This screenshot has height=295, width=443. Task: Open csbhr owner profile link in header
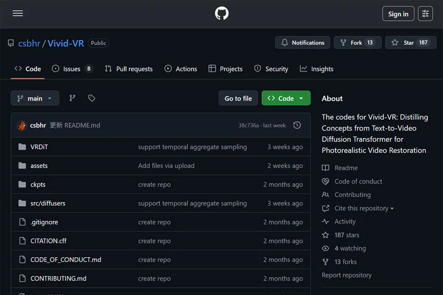pyautogui.click(x=30, y=43)
